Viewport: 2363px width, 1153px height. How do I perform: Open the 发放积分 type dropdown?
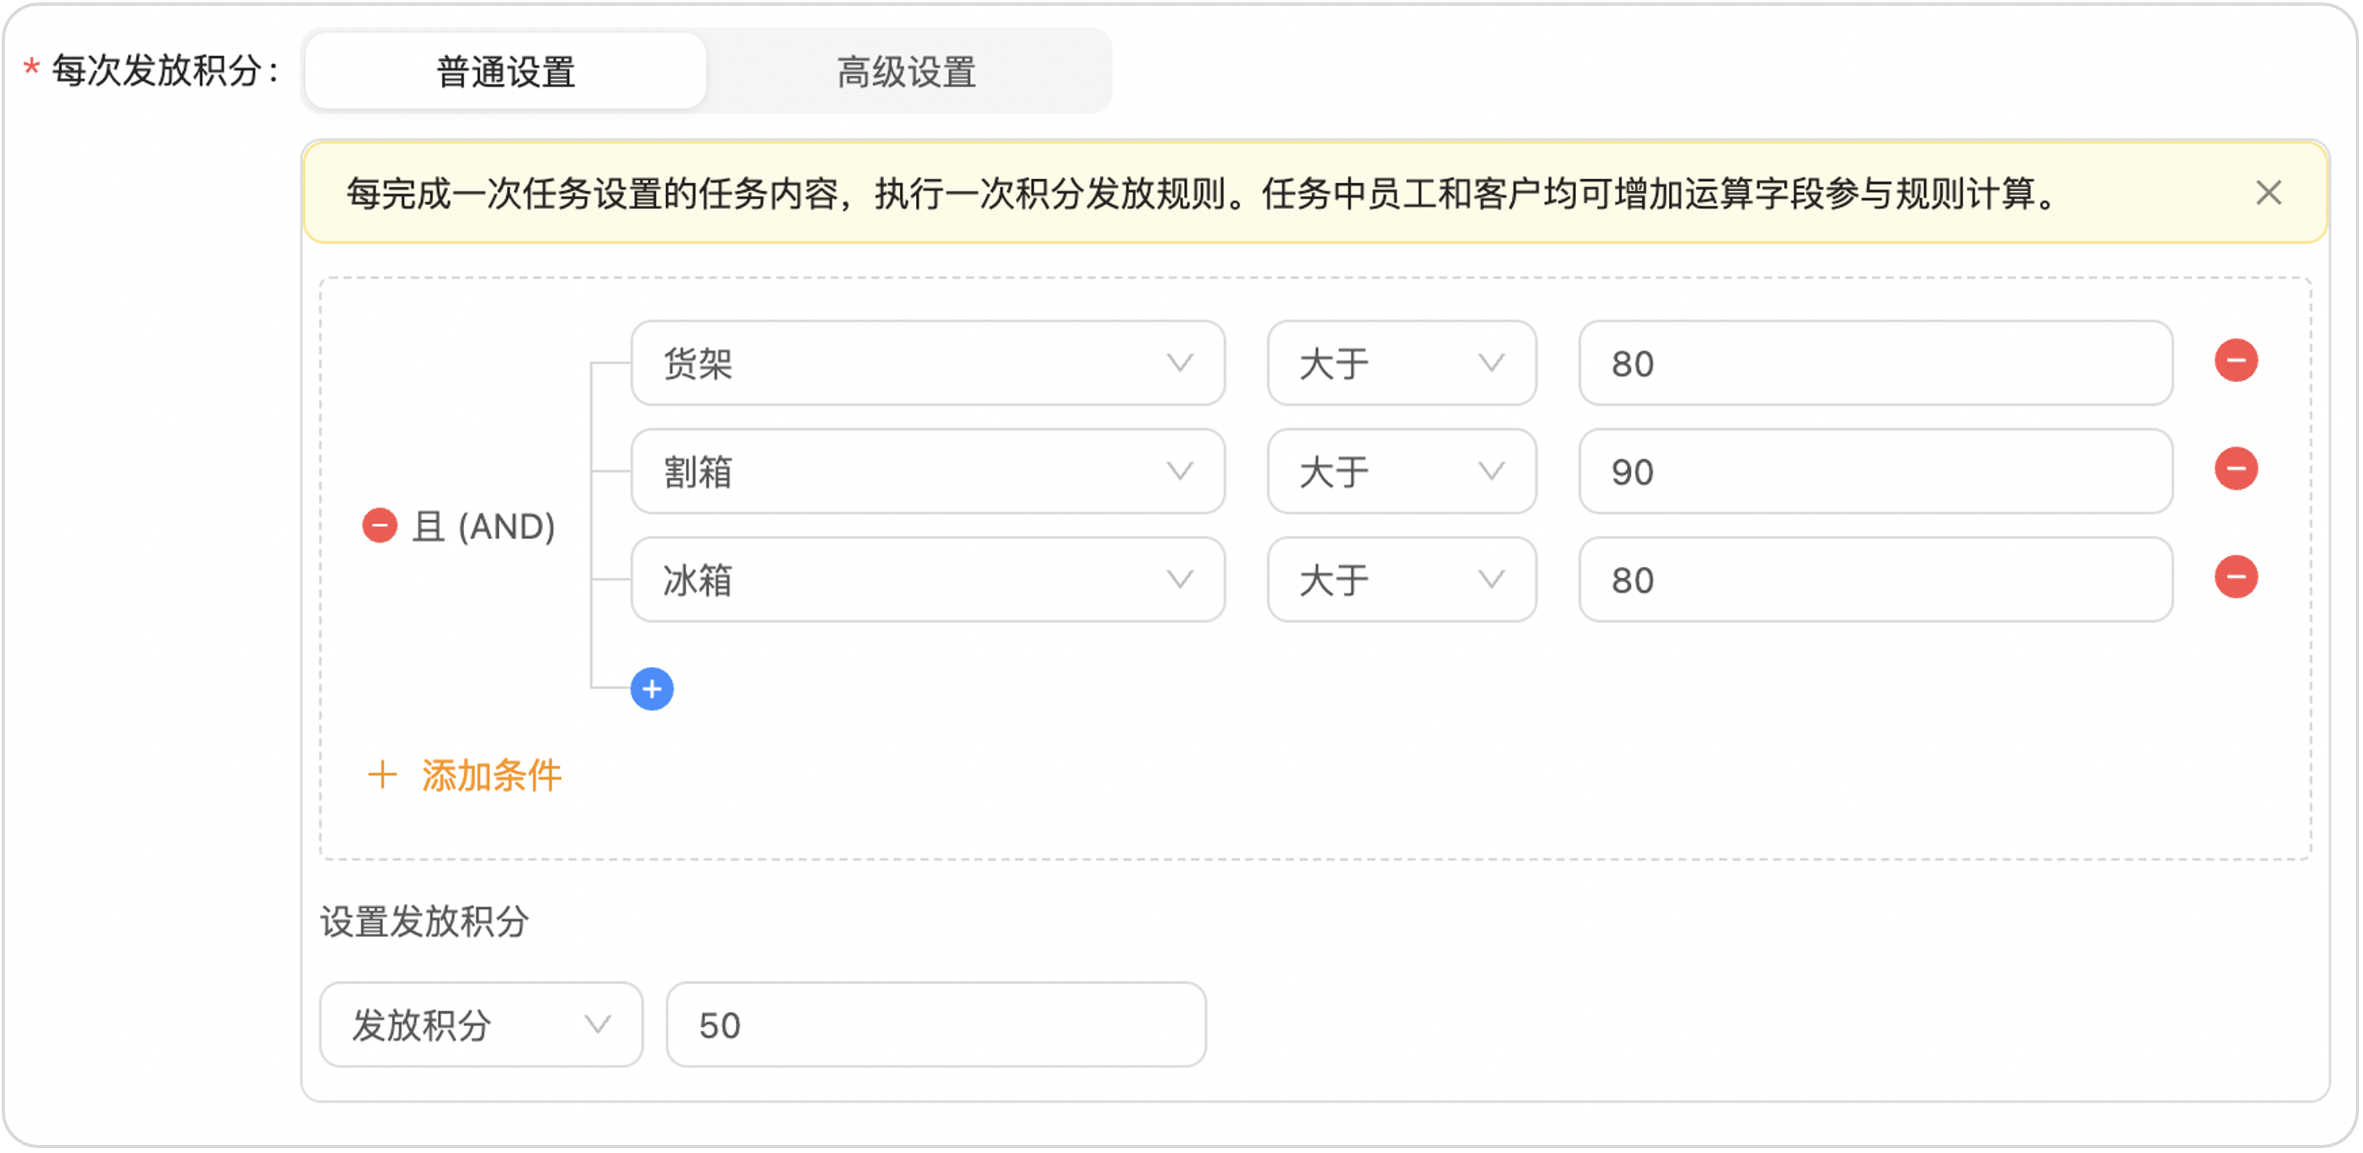point(481,1024)
